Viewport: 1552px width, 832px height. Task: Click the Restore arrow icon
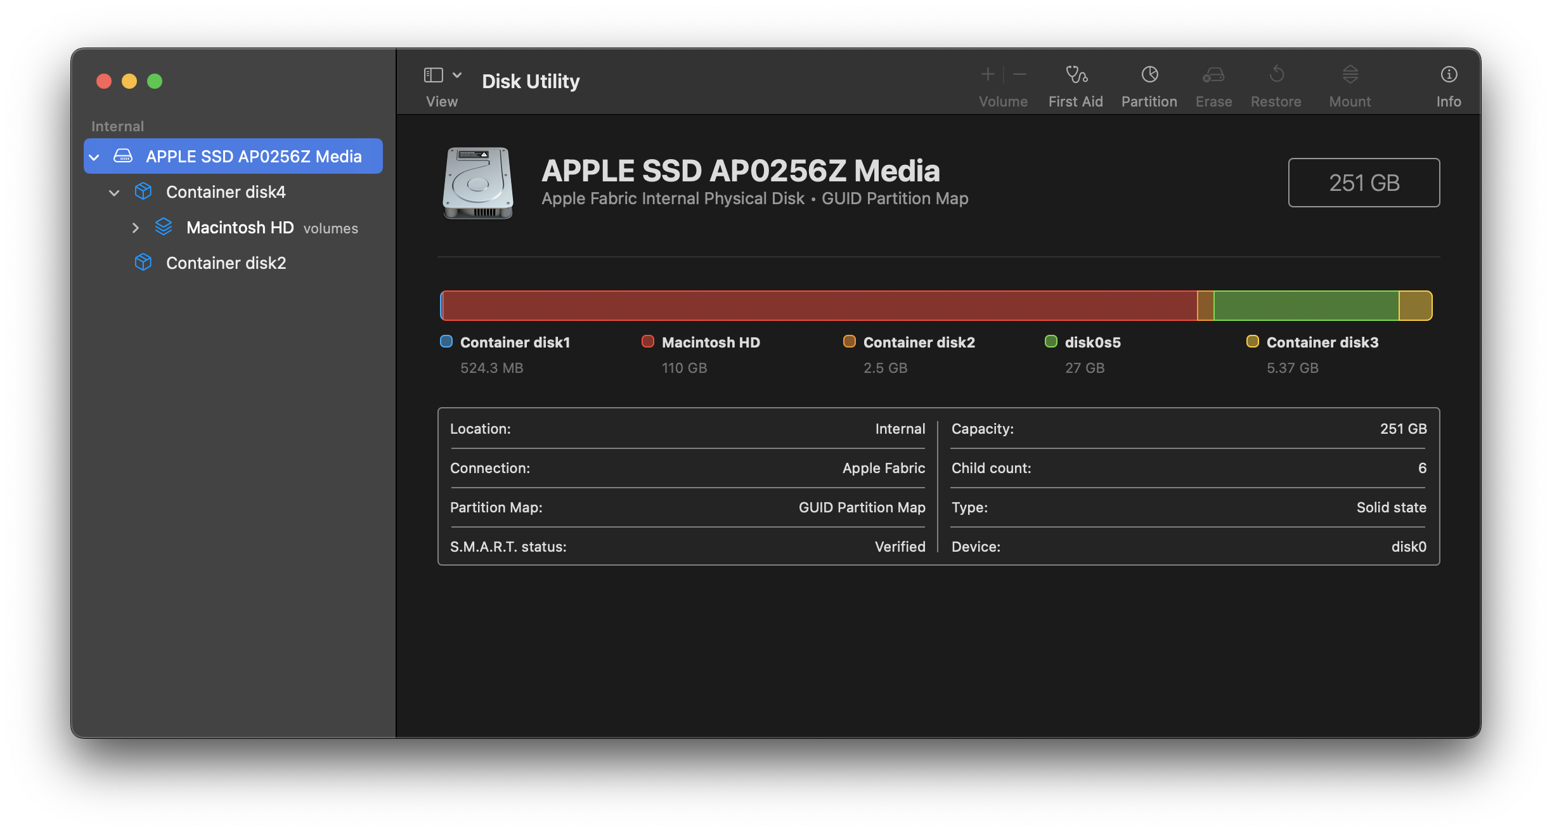[1276, 75]
